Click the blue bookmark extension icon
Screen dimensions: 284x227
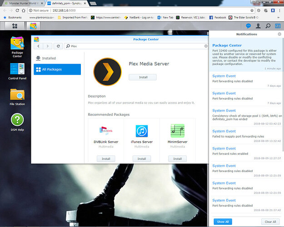[x=273, y=10]
